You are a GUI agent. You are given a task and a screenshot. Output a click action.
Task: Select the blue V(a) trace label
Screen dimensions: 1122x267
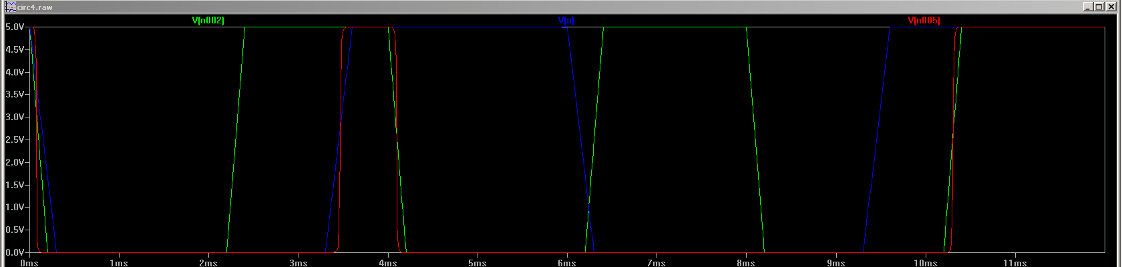click(x=566, y=21)
